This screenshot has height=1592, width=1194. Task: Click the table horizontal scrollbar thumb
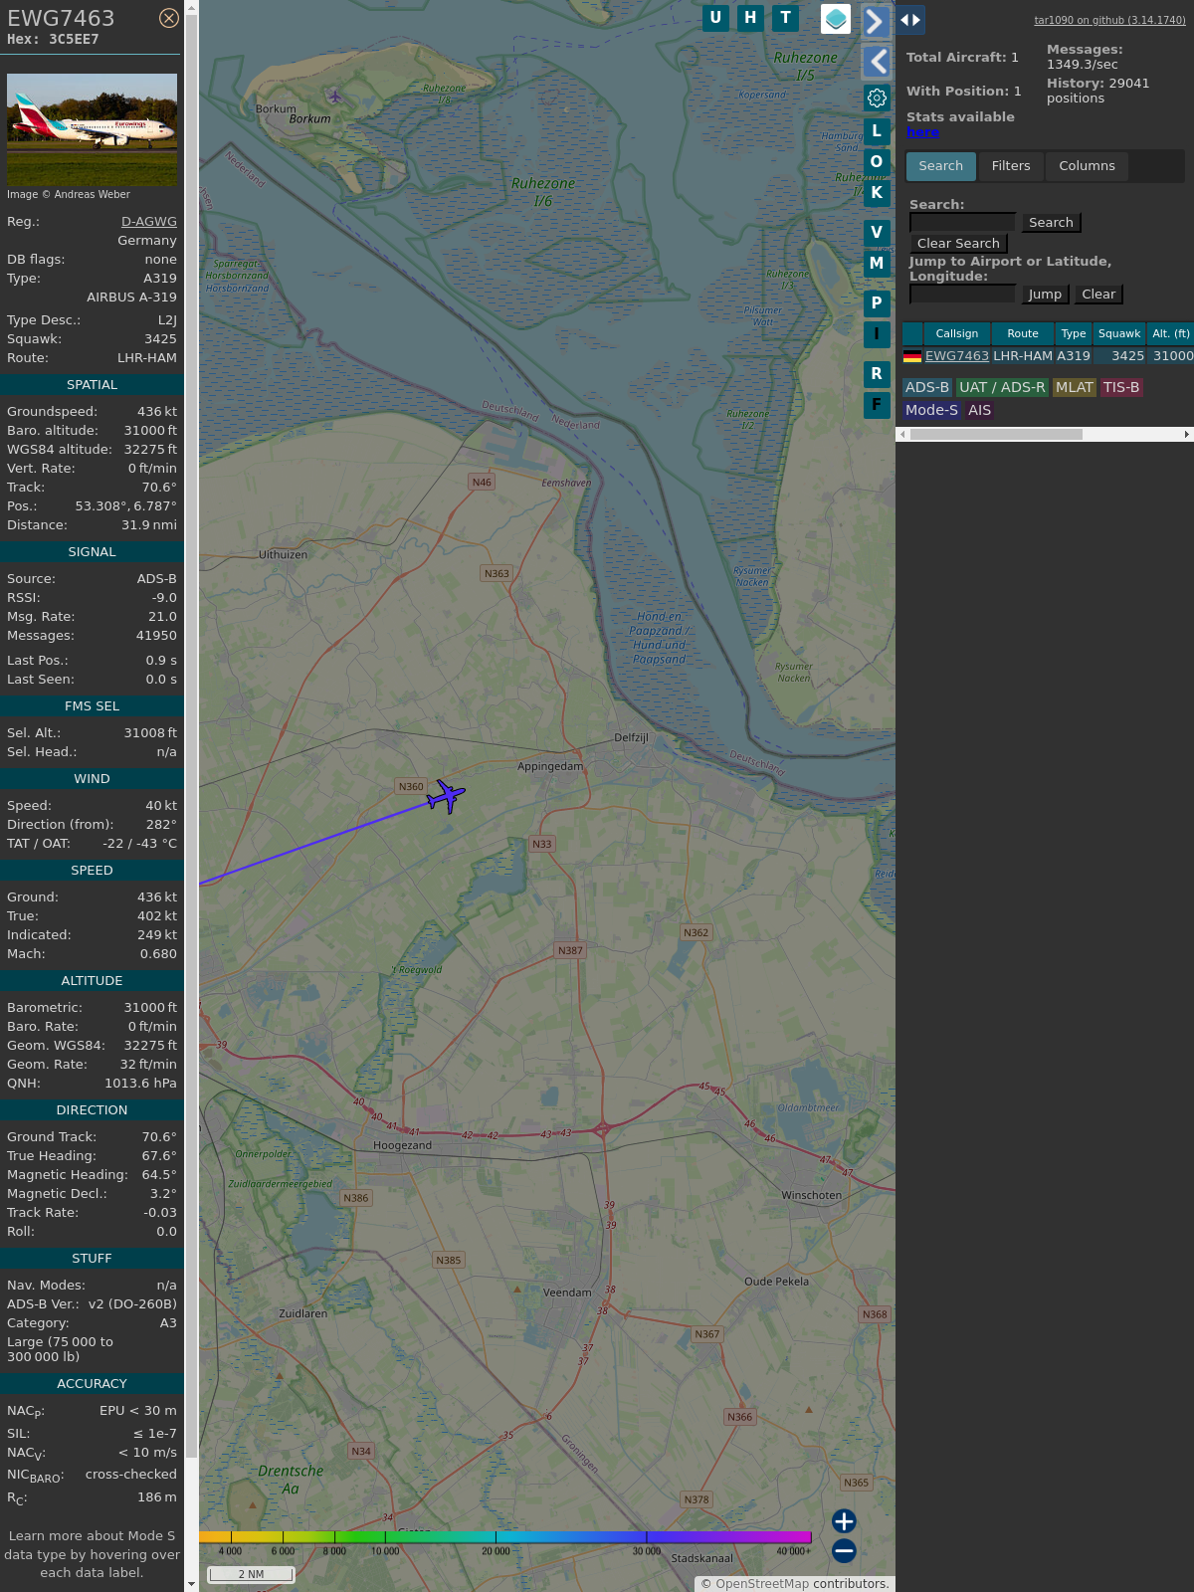(x=996, y=435)
